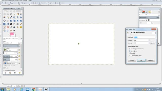Select the Blend gradient tool
This screenshot has height=91, width=162.
click(x=18, y=24)
